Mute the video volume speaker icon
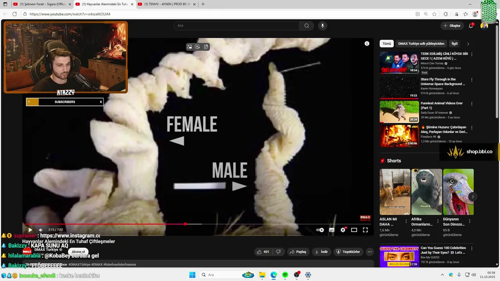 [x=41, y=230]
